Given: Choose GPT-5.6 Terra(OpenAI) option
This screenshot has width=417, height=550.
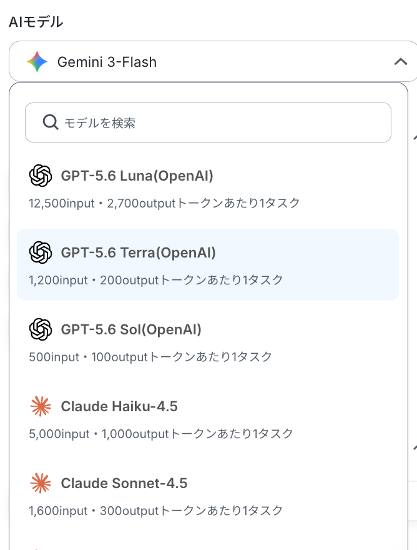Looking at the screenshot, I should (x=208, y=265).
